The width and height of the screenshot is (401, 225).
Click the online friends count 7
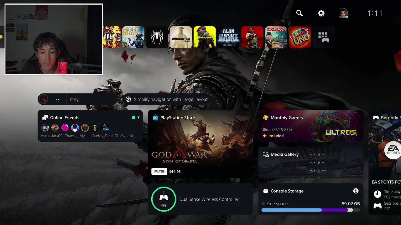point(138,117)
